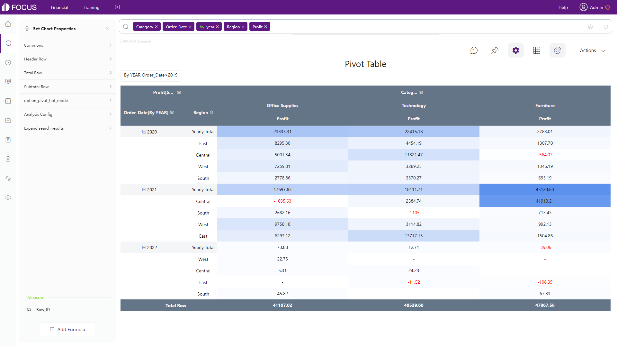Open the settings gear in the sidebar
The width and height of the screenshot is (617, 347).
pyautogui.click(x=8, y=197)
